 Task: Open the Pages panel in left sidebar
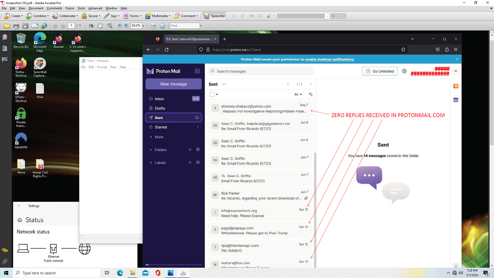5,37
